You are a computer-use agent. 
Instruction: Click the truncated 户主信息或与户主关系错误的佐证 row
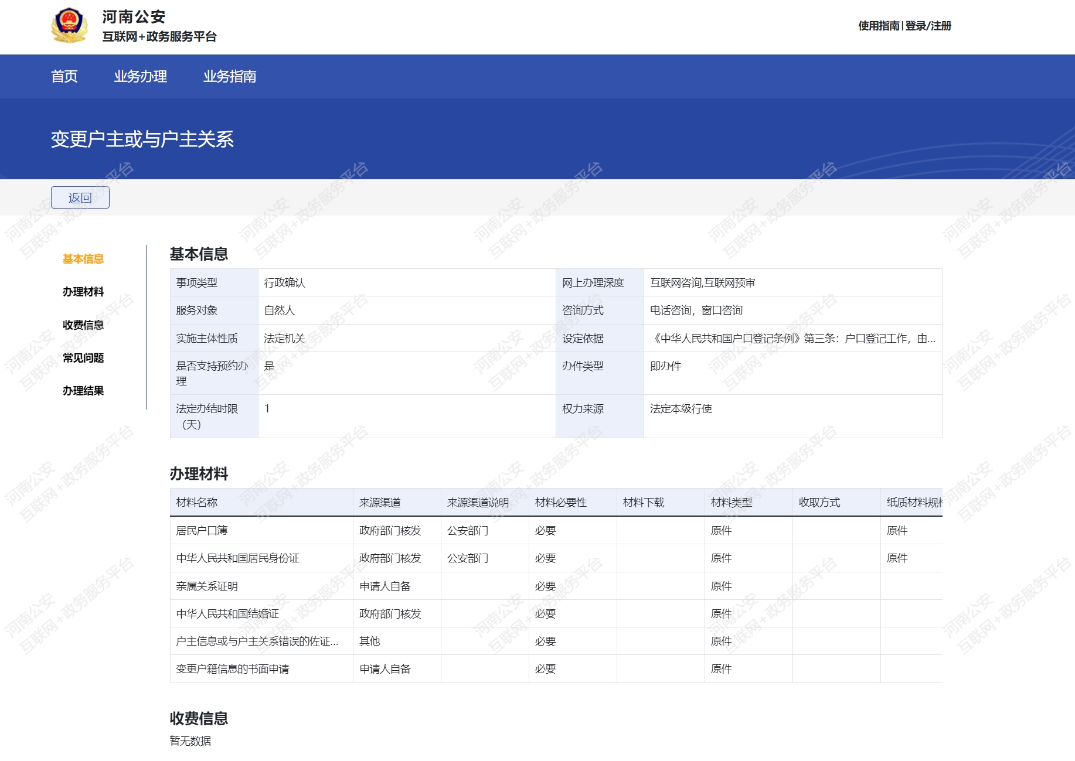[x=257, y=641]
